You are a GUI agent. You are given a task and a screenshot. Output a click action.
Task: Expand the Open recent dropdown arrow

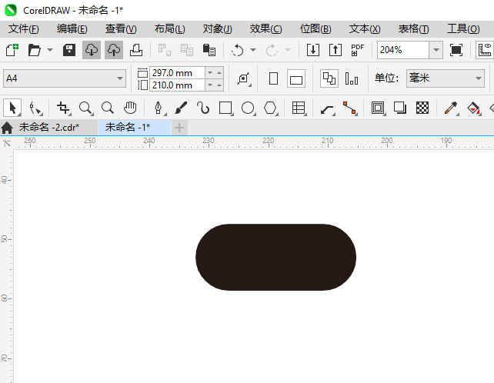(50, 50)
